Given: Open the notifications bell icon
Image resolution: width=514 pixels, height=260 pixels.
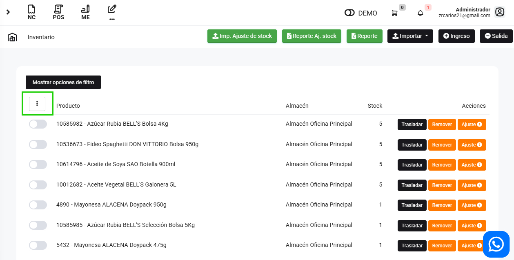Looking at the screenshot, I should pyautogui.click(x=420, y=13).
